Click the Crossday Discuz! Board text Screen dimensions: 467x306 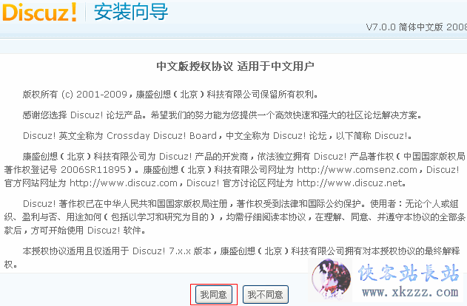(161, 135)
